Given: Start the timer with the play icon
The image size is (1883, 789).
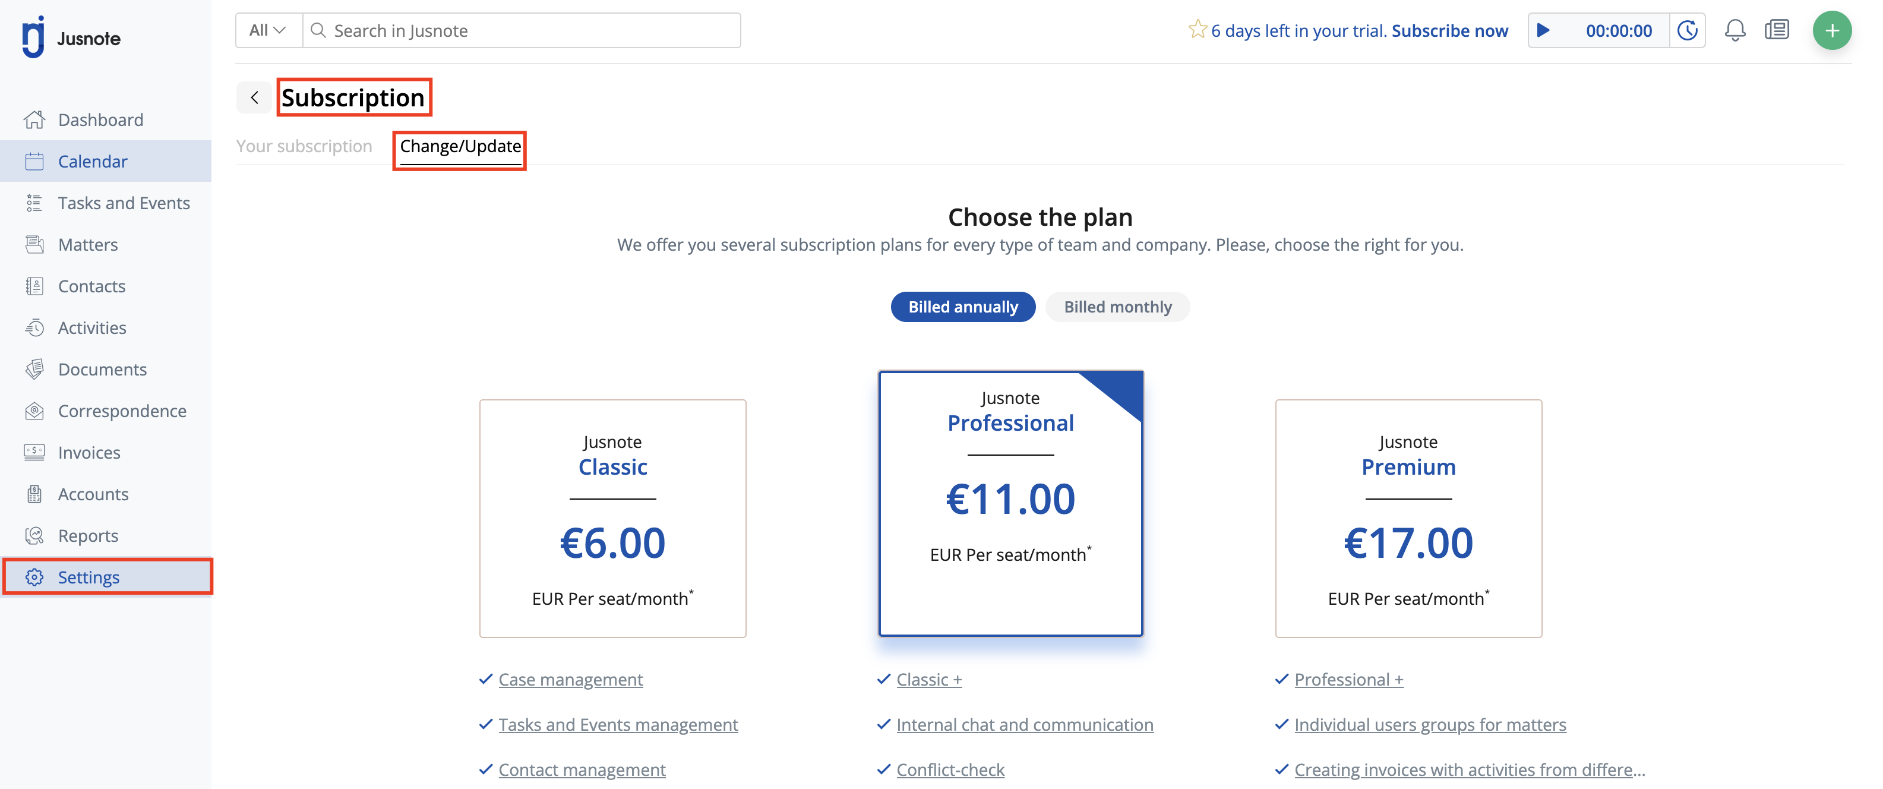Looking at the screenshot, I should (x=1543, y=30).
